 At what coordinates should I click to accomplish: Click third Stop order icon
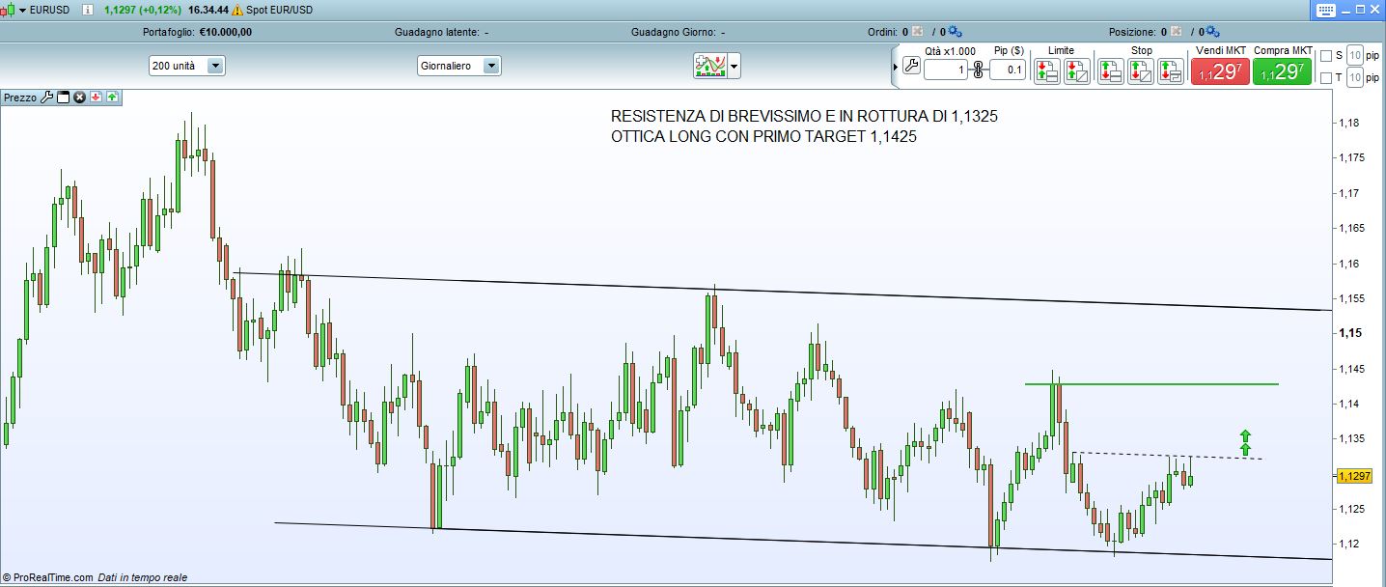(1171, 70)
